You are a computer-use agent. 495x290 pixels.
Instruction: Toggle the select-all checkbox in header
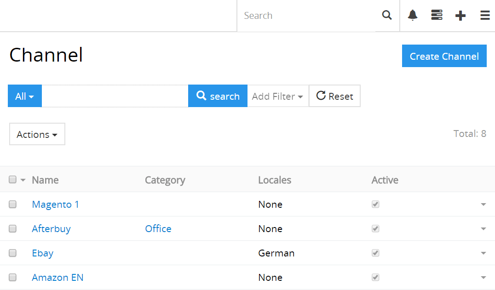click(x=13, y=180)
